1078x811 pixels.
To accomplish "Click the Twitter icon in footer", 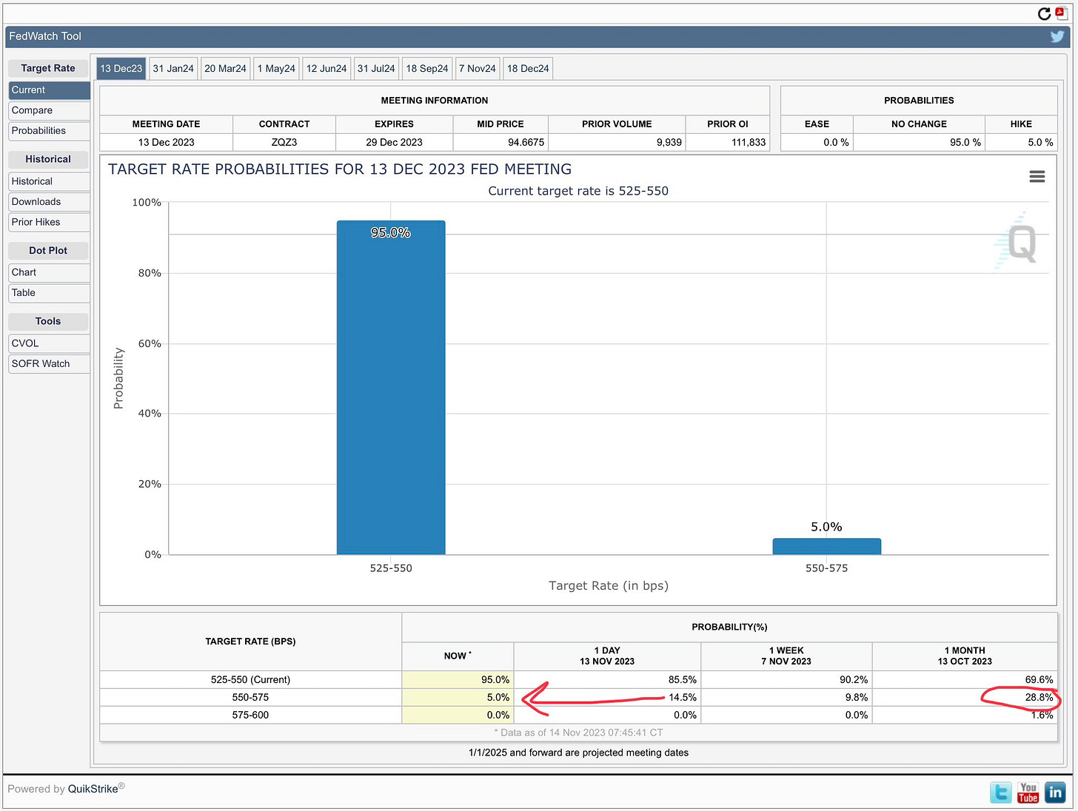I will pos(1000,793).
